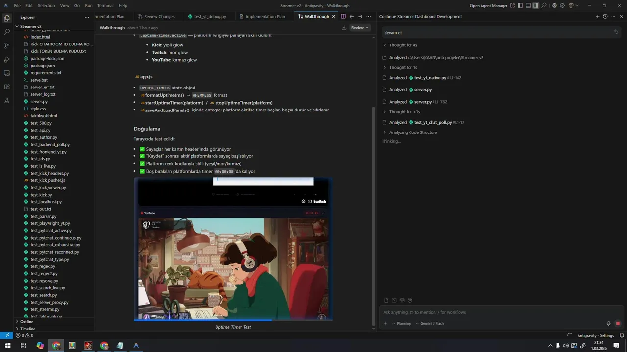The height and width of the screenshot is (352, 627).
Task: Undo the 'devam et' message
Action: click(x=616, y=32)
